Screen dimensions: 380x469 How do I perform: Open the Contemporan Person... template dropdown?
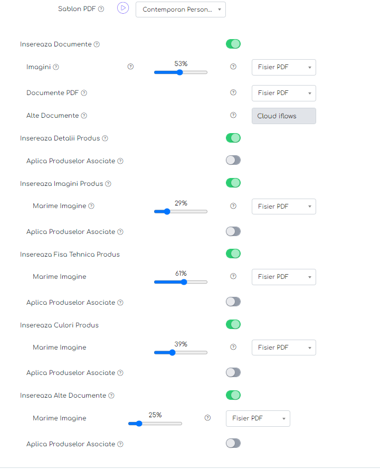[180, 10]
